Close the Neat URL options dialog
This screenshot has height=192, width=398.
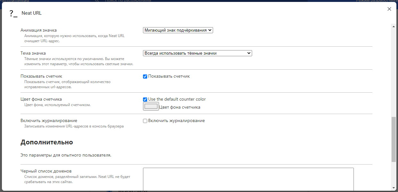coord(389,9)
